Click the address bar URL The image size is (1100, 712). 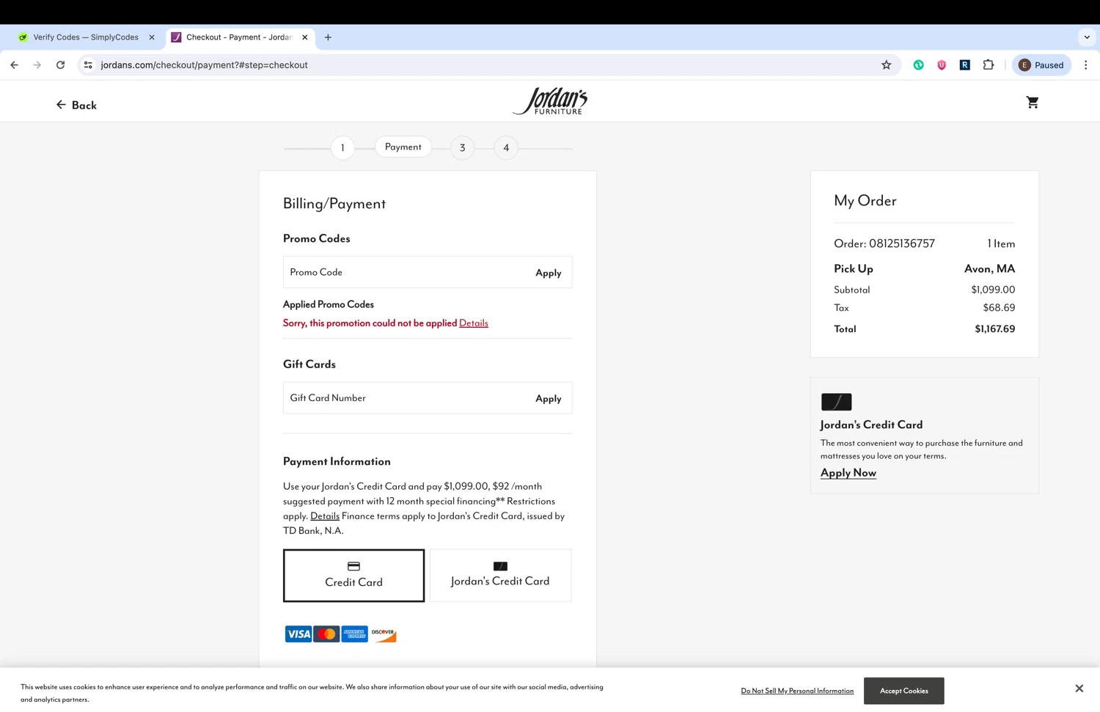click(204, 65)
